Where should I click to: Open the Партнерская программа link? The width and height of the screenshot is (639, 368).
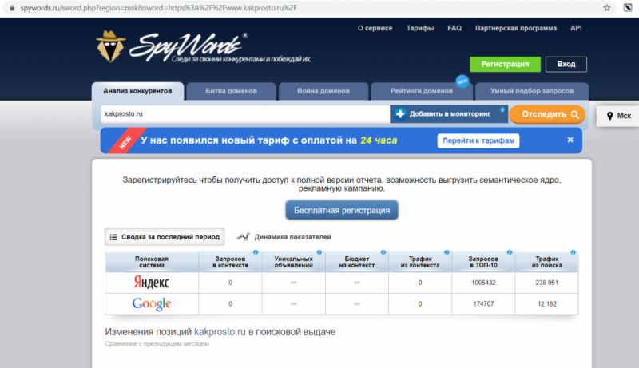point(515,28)
